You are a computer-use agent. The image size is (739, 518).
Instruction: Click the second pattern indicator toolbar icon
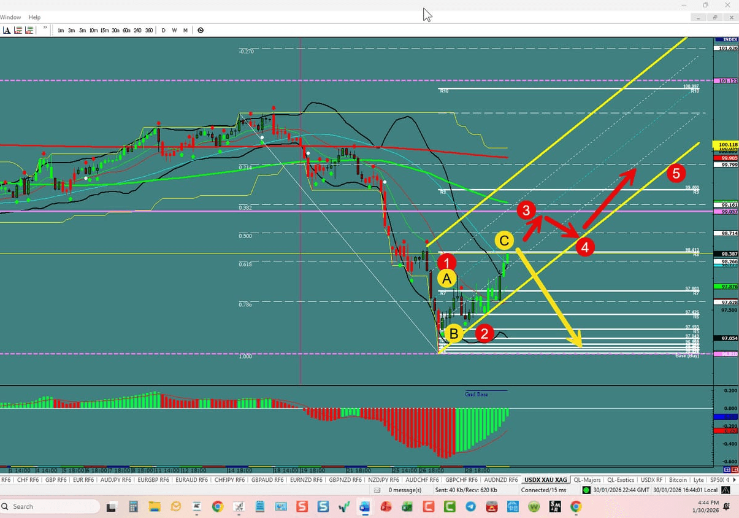(x=29, y=29)
